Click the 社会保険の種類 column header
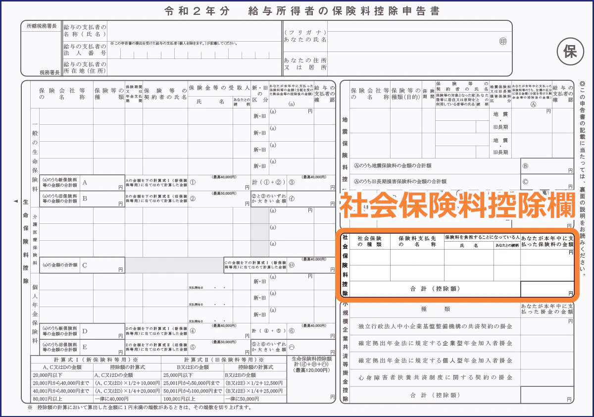 370,241
